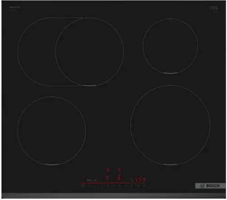Select front-left zone display showing 0
227x200 pixels.
click(107, 178)
